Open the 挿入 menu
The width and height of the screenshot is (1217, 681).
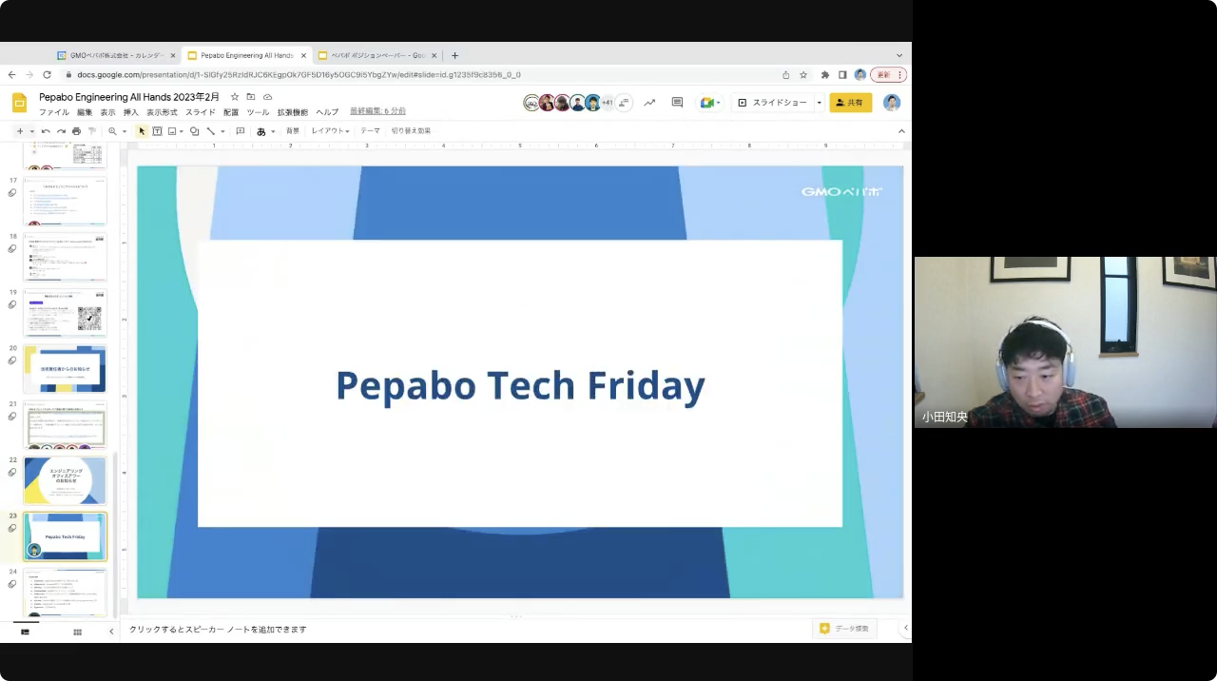tap(131, 112)
